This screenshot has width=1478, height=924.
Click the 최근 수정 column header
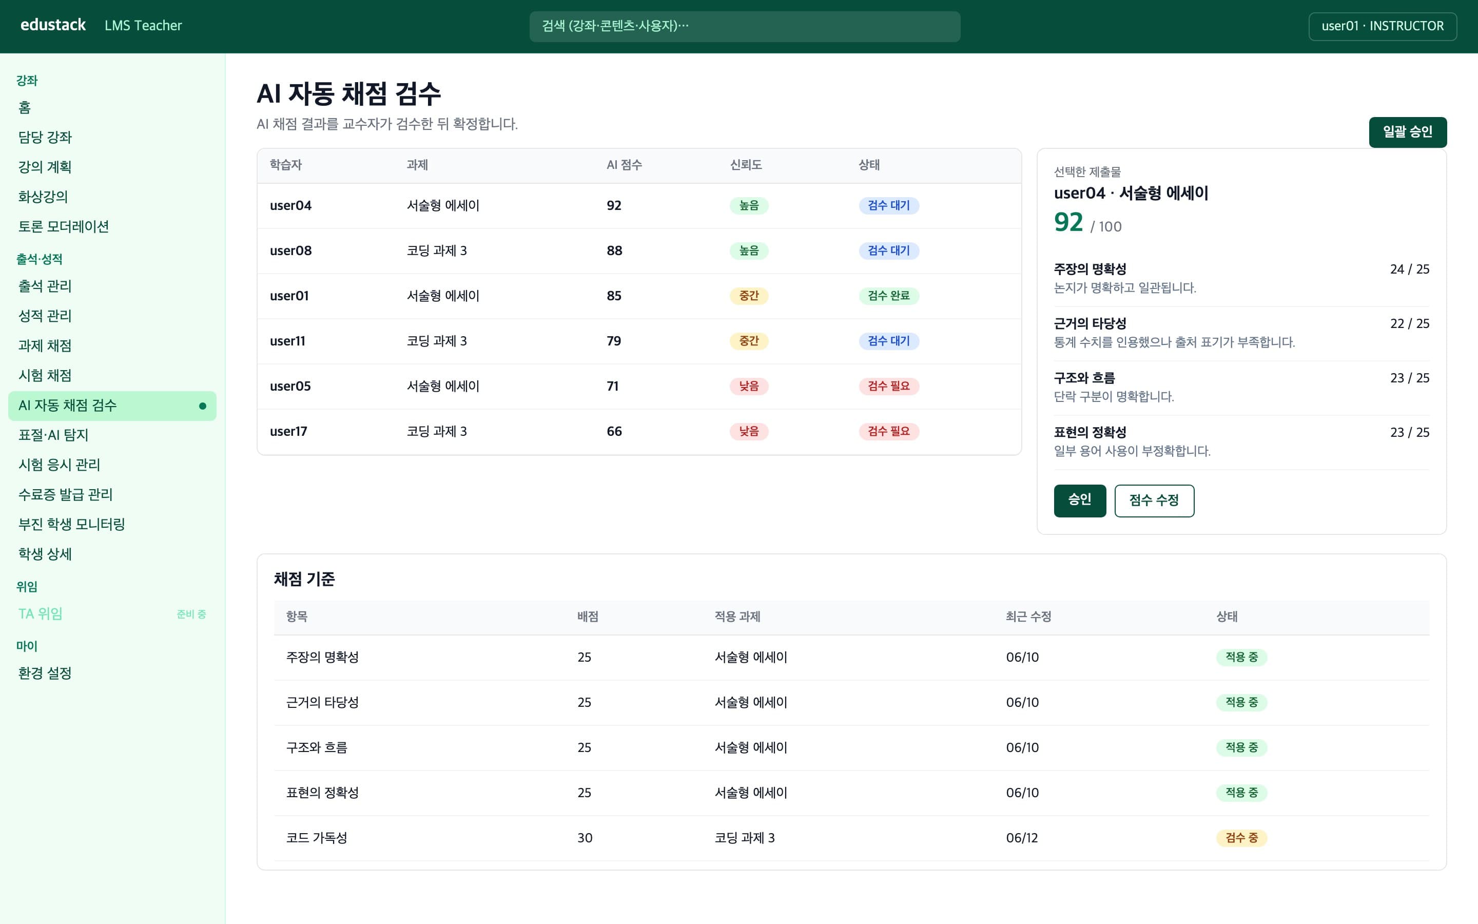click(1028, 617)
